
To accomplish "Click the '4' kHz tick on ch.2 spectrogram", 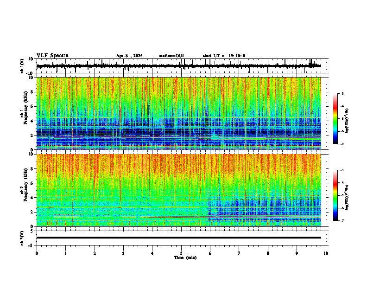I will (32, 198).
